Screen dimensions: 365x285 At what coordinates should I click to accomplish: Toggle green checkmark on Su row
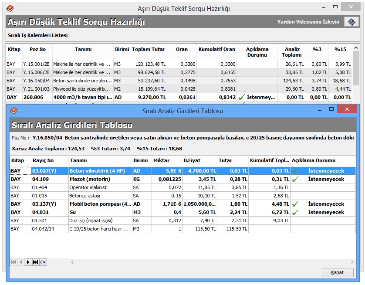[x=295, y=212]
